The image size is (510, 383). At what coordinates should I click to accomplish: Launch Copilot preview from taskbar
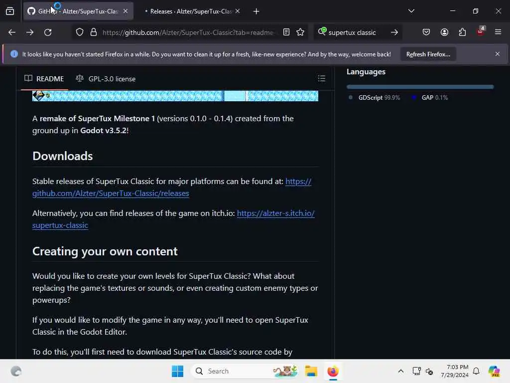tap(494, 371)
